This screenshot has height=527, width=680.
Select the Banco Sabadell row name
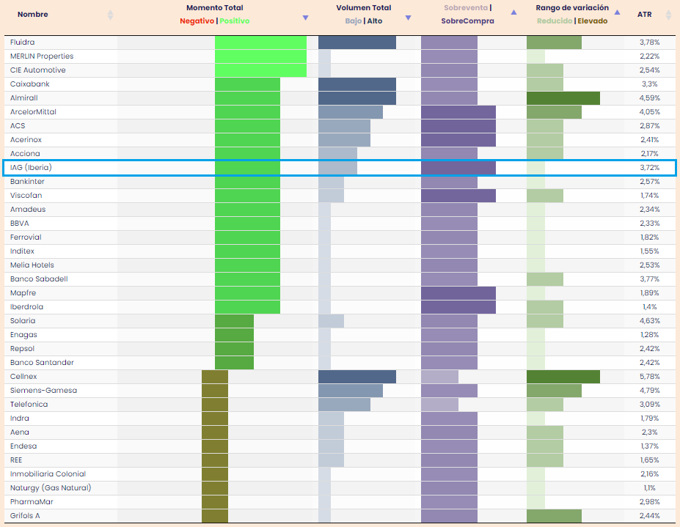click(39, 279)
